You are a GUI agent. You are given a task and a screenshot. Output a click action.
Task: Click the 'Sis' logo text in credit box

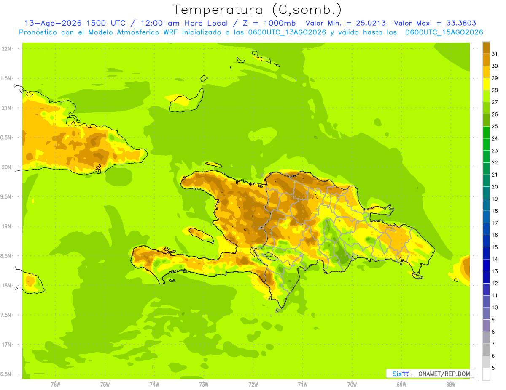396,374
